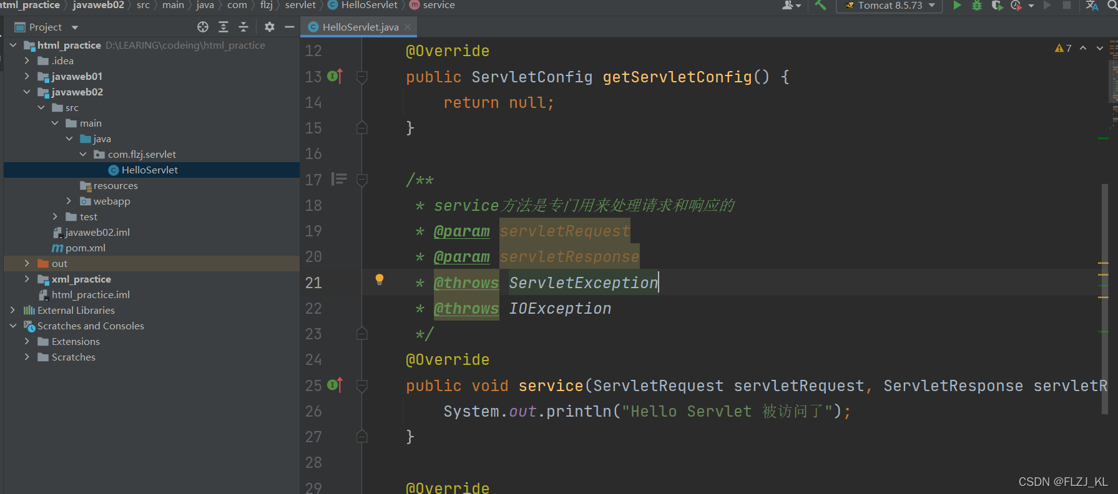Select the HelloServlet class in tree

[151, 170]
